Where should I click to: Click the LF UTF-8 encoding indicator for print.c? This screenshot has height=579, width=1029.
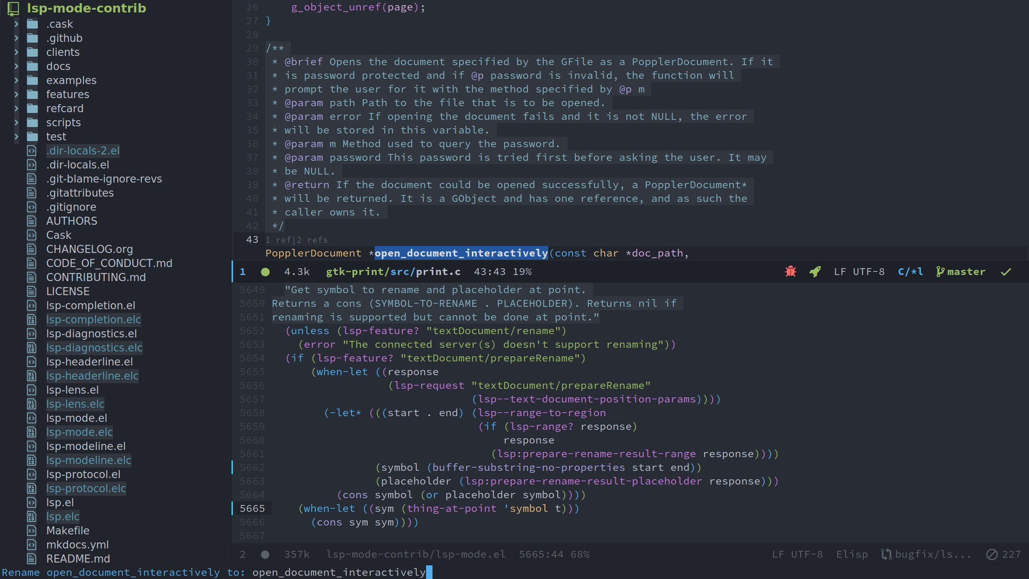(859, 272)
